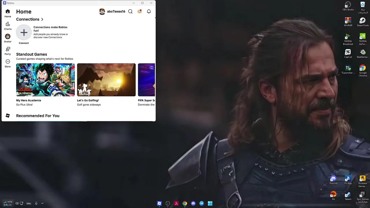Open OBS Studio desktop shortcut
The height and width of the screenshot is (208, 370).
point(348,6)
